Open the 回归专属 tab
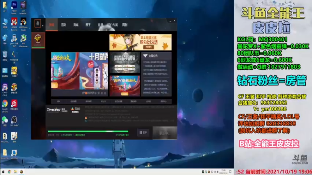Screen dimensions: 312x175 pyautogui.click(x=112, y=25)
